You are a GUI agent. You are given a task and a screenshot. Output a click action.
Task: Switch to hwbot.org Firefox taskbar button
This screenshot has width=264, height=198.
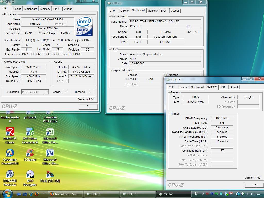65,194
